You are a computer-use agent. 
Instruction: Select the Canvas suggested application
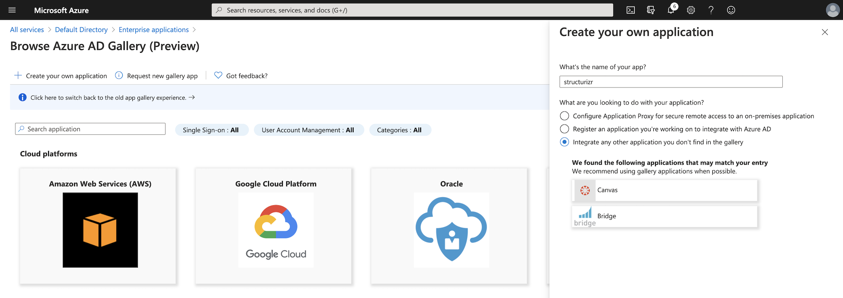coord(665,190)
